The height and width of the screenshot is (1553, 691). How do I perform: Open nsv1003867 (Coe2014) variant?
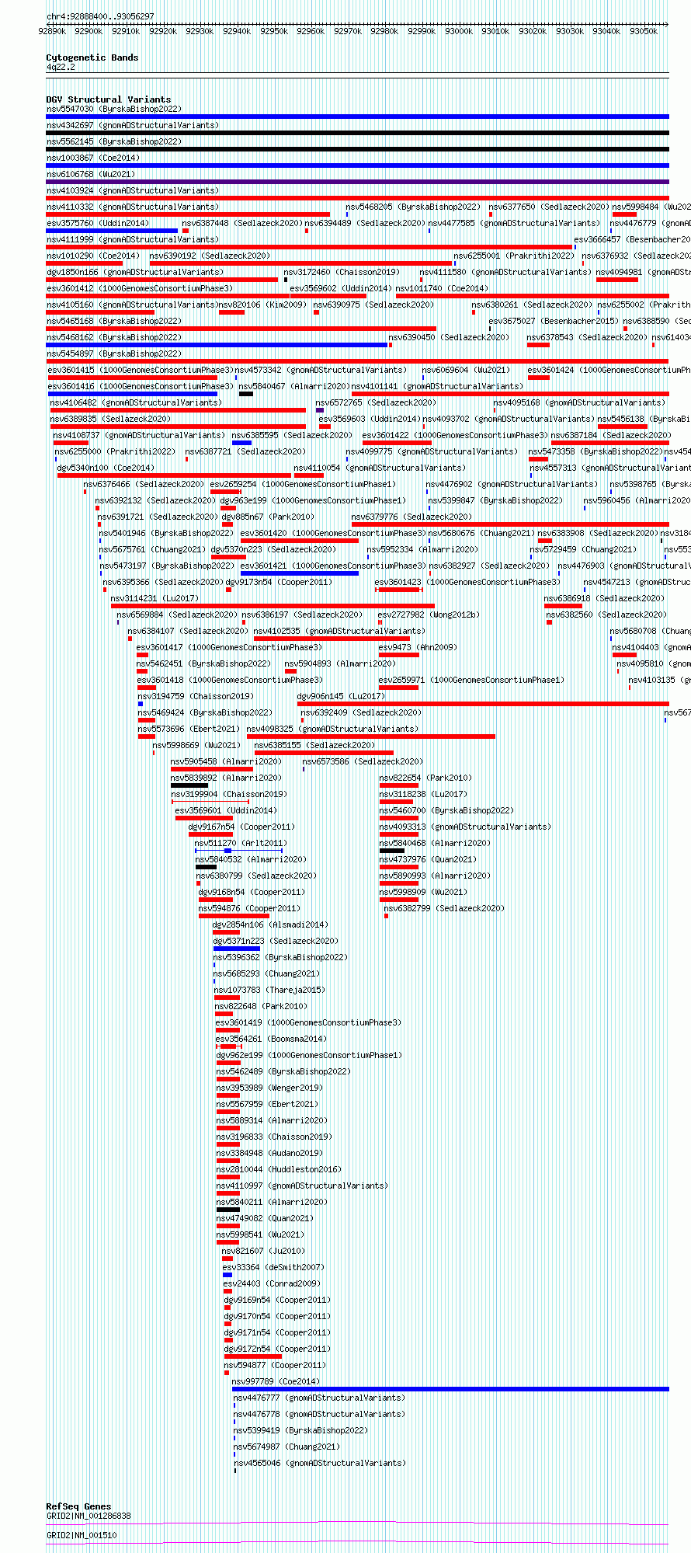pyautogui.click(x=92, y=158)
